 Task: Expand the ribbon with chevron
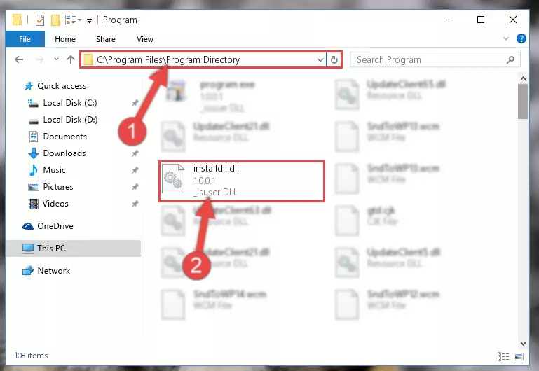(505, 38)
